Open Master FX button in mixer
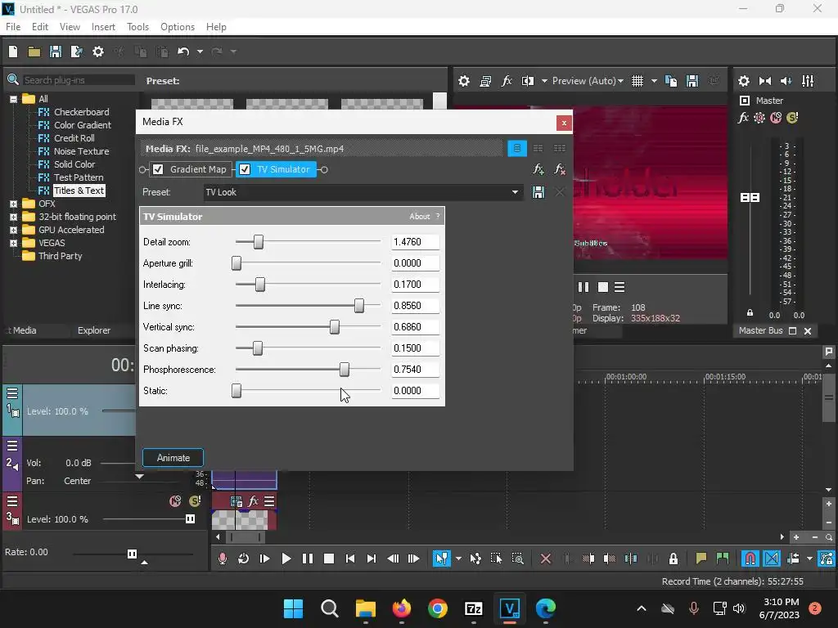This screenshot has height=628, width=838. click(x=743, y=118)
